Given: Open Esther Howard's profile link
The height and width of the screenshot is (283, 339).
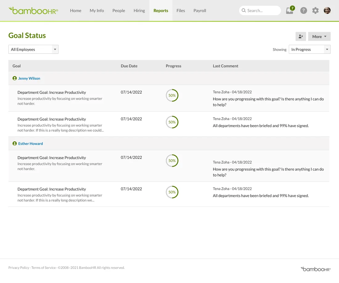Looking at the screenshot, I should click(x=31, y=143).
